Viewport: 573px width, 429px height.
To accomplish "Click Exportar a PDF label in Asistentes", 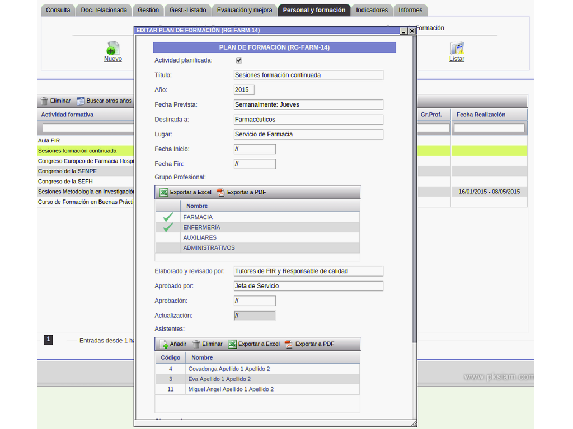I will click(314, 344).
